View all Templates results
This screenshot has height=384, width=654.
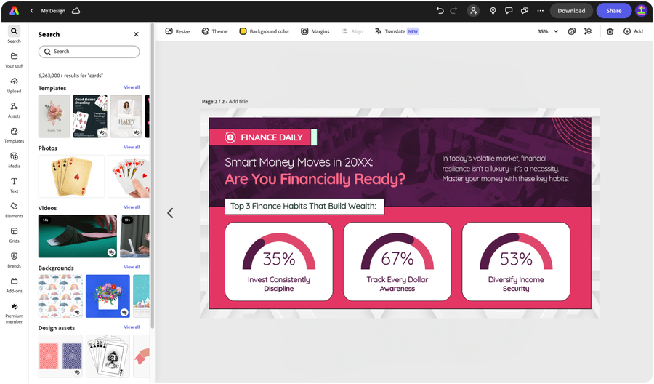click(132, 87)
